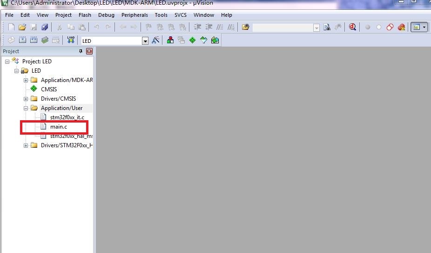Screen dimensions: 431x253
Task: Close the Project panel with the red X
Action: (x=89, y=51)
